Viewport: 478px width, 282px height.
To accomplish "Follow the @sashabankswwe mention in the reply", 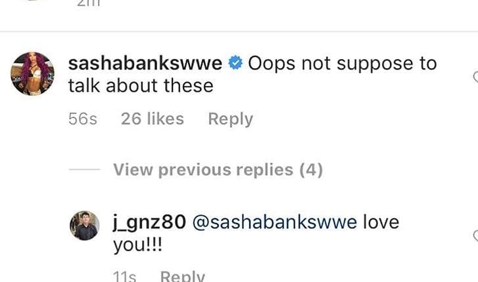I will (x=275, y=222).
